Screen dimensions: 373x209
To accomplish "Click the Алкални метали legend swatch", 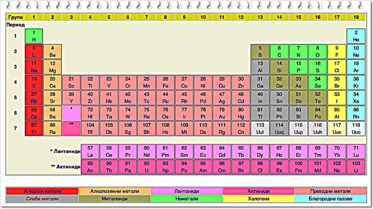I will pos(42,191).
